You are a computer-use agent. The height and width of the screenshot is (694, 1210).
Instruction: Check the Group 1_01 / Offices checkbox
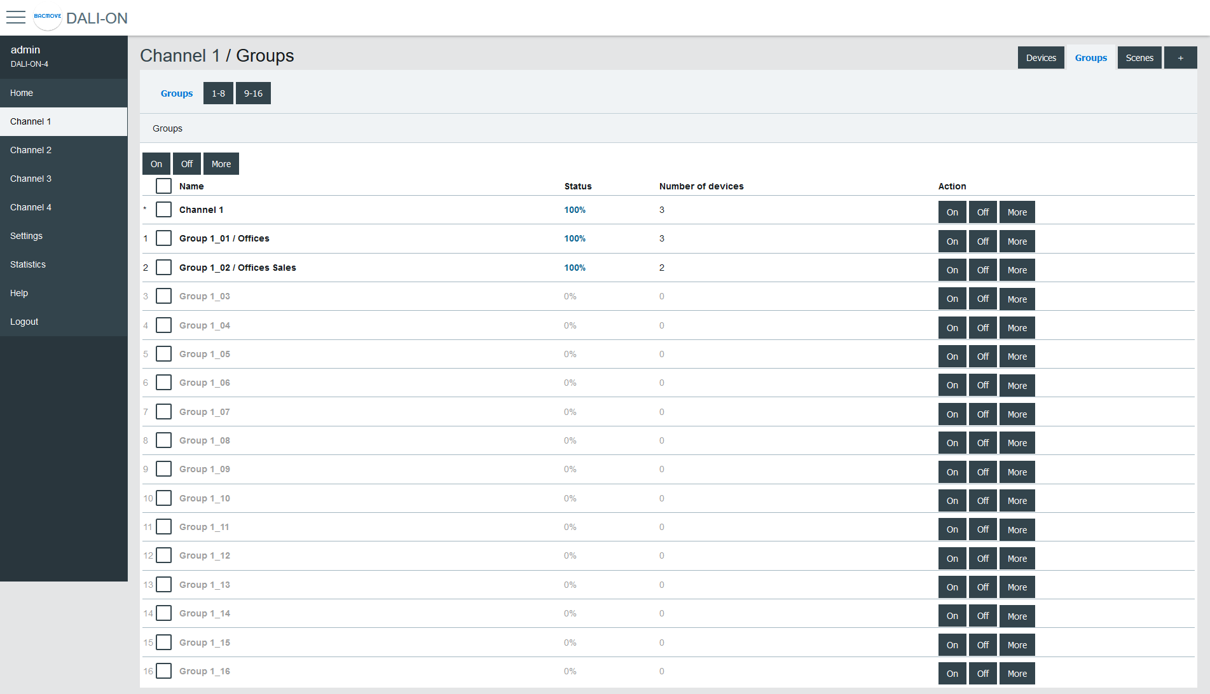[x=163, y=238]
